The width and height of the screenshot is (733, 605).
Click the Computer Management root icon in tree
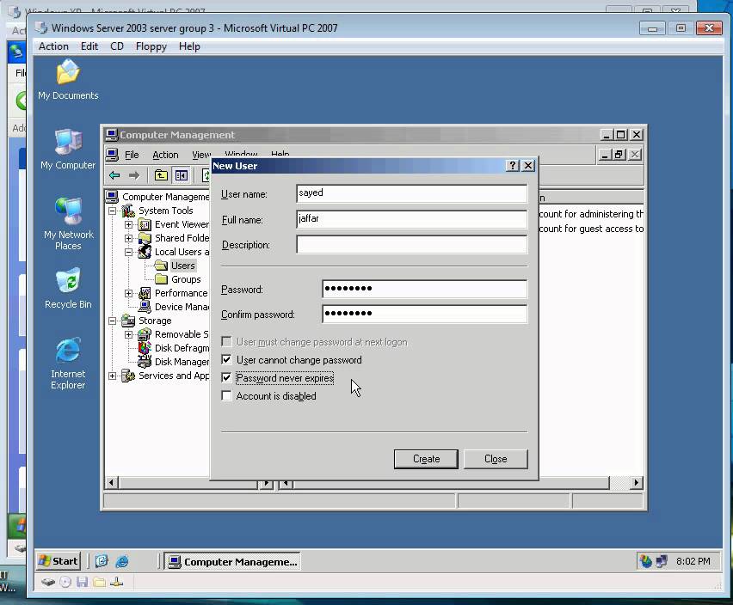(x=112, y=197)
